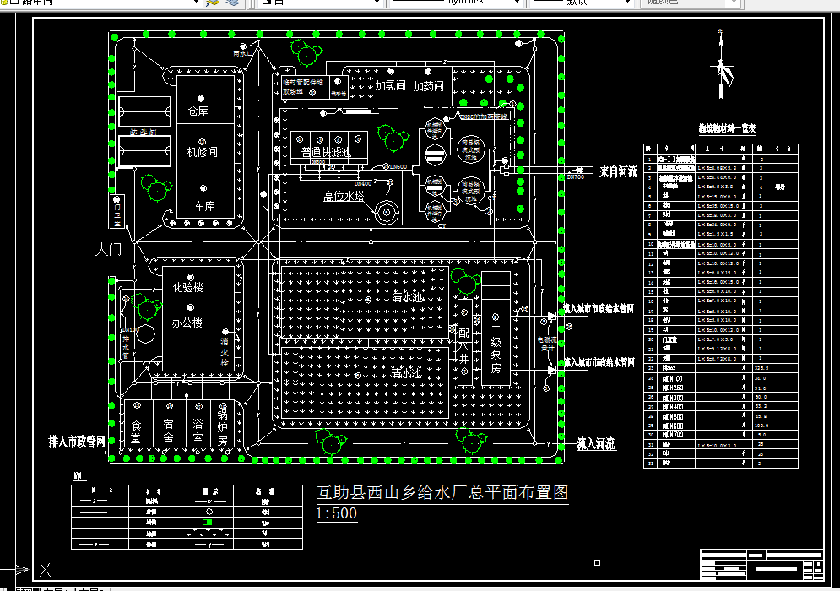Select the 仓库 building label
Screen dimensions: 840x591
coord(198,111)
